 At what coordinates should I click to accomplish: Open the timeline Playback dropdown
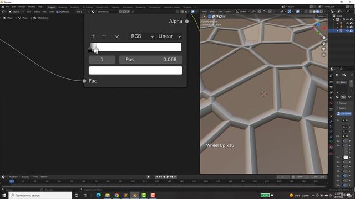pyautogui.click(x=15, y=177)
